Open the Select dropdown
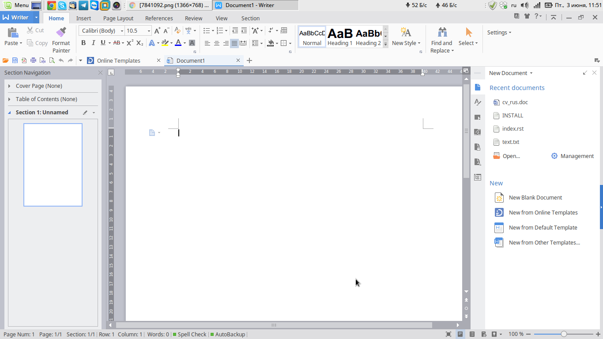 click(468, 43)
